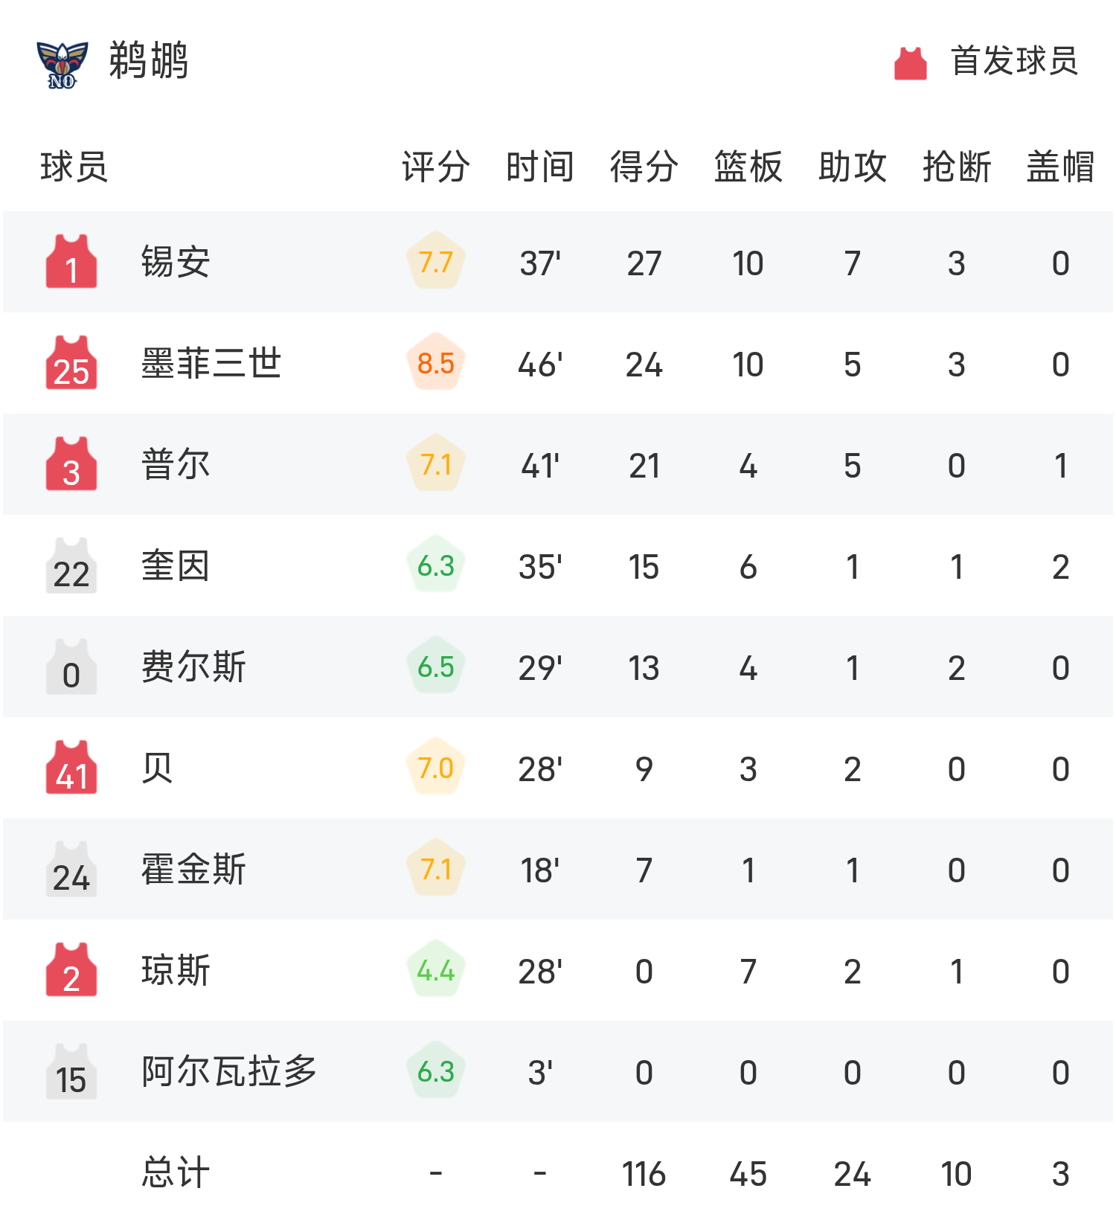Click the Pelicans team logo
The height and width of the screenshot is (1226, 1116).
pyautogui.click(x=62, y=63)
